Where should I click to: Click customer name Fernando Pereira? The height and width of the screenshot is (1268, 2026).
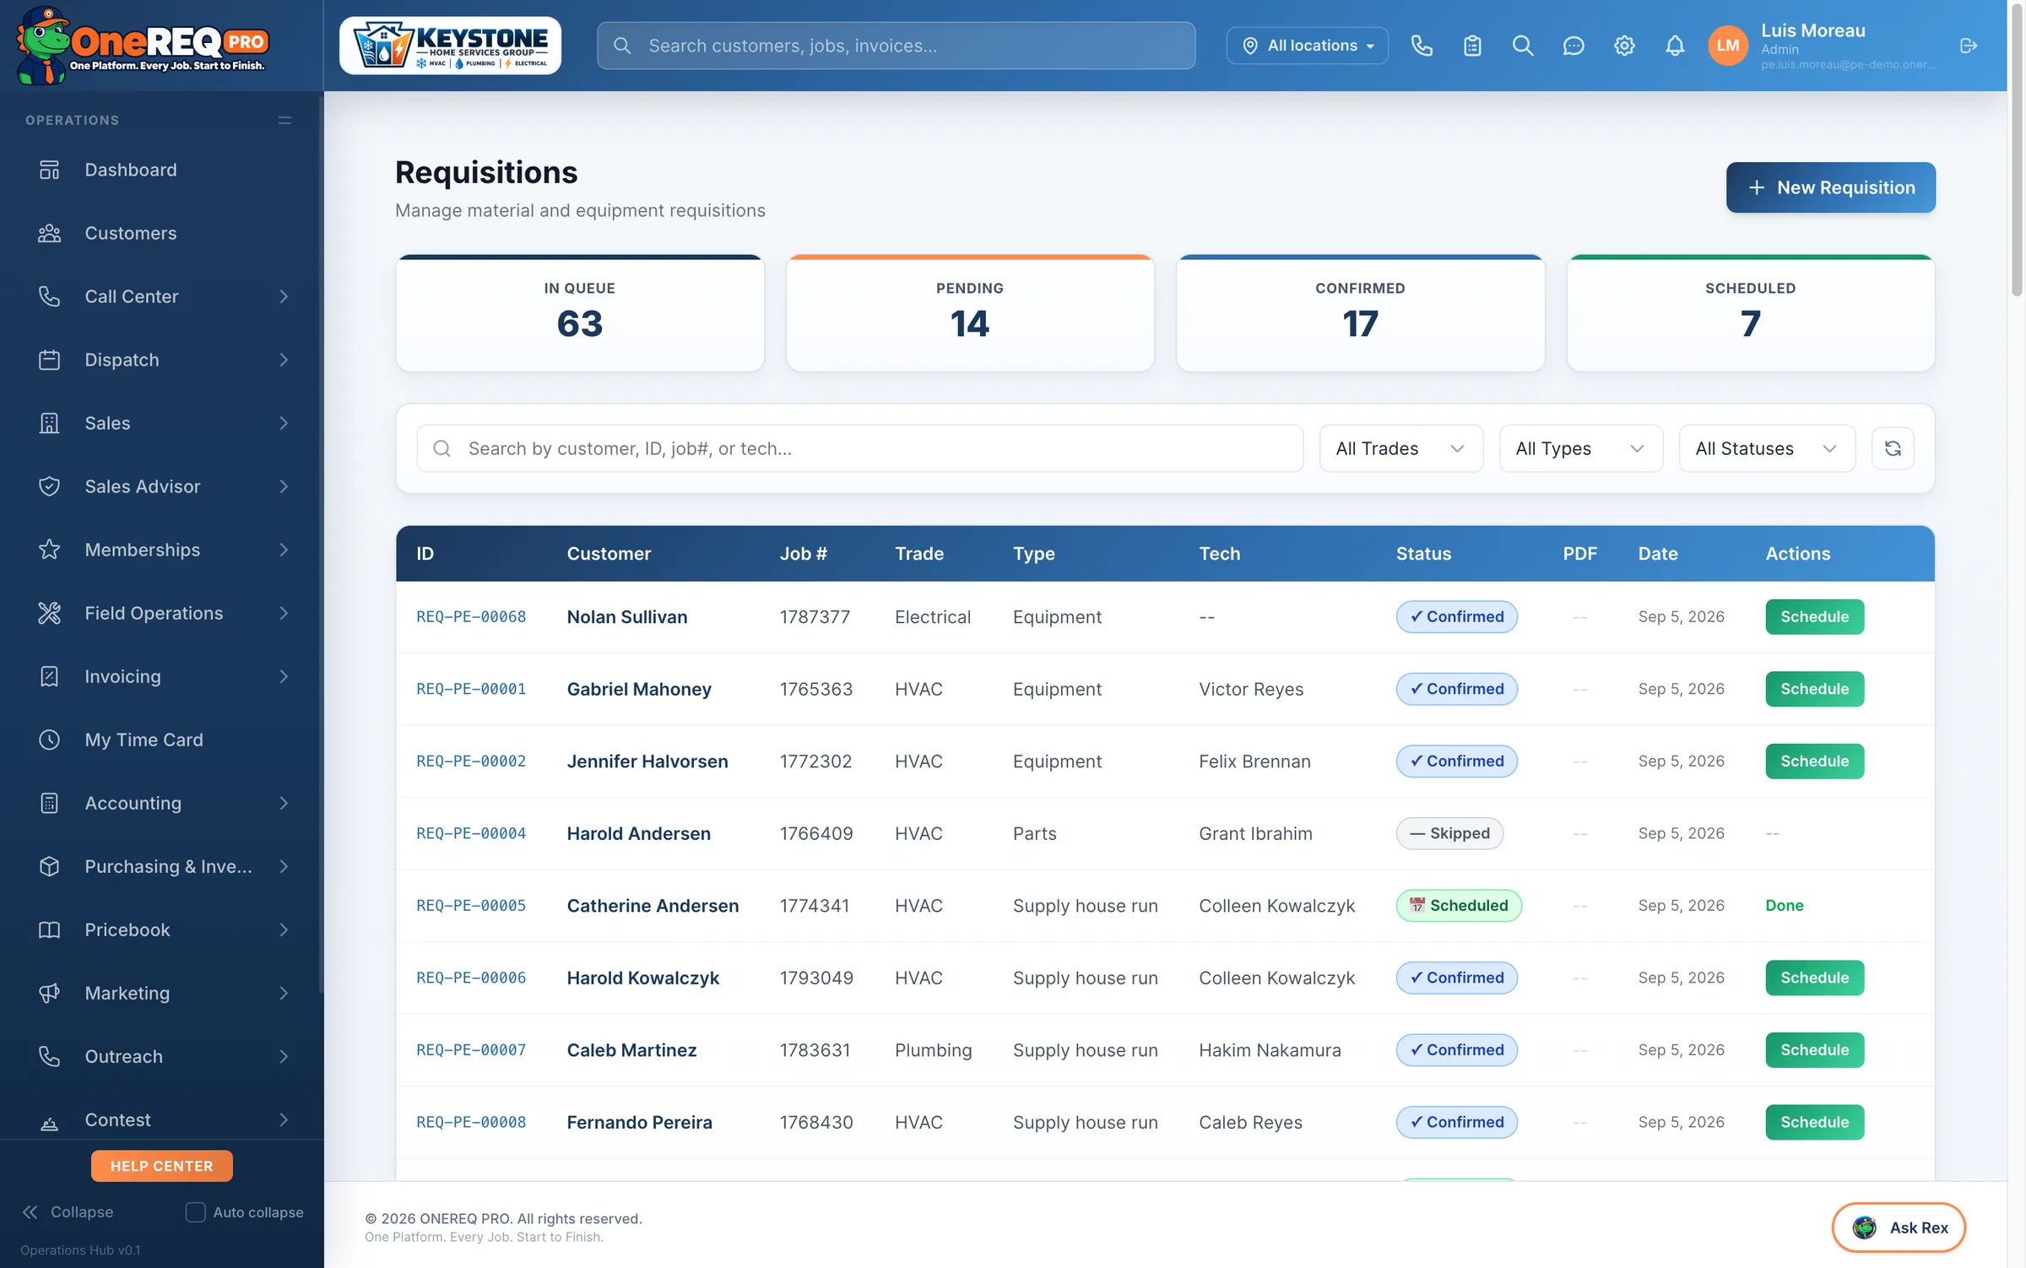639,1122
